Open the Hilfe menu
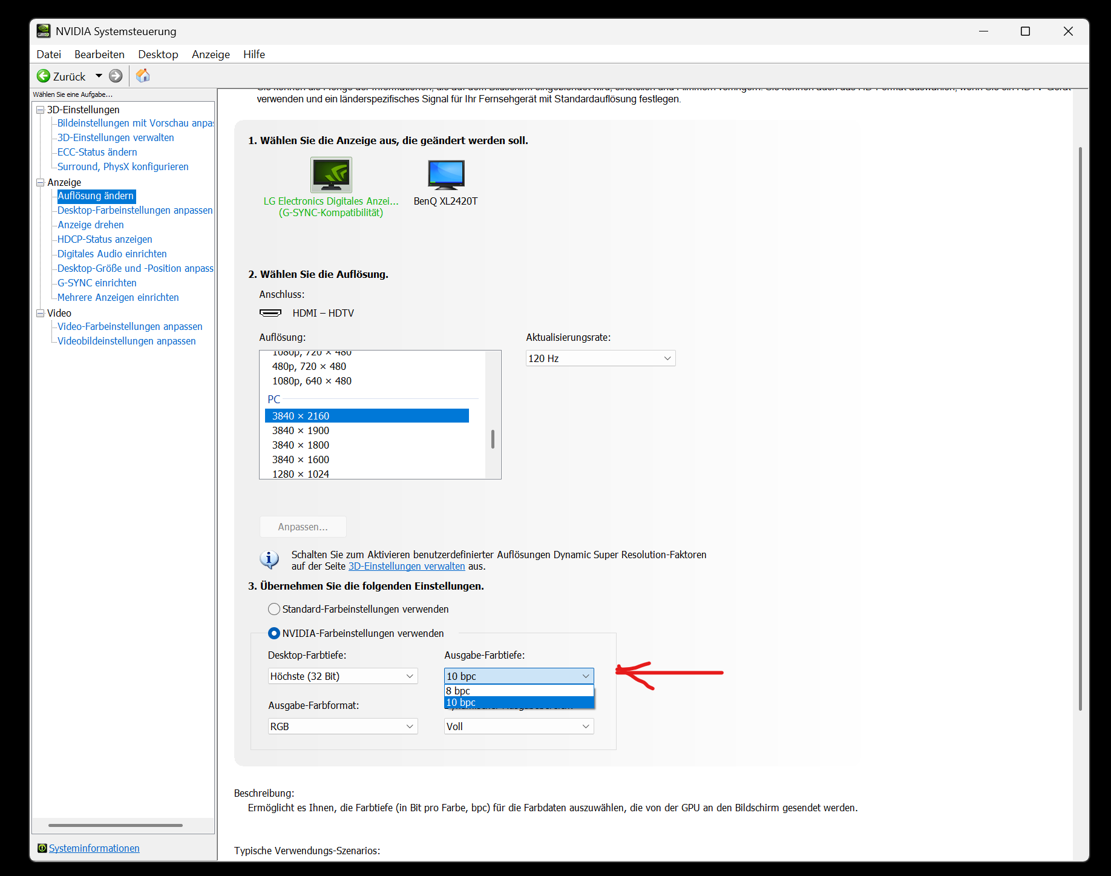1111x876 pixels. click(x=254, y=54)
